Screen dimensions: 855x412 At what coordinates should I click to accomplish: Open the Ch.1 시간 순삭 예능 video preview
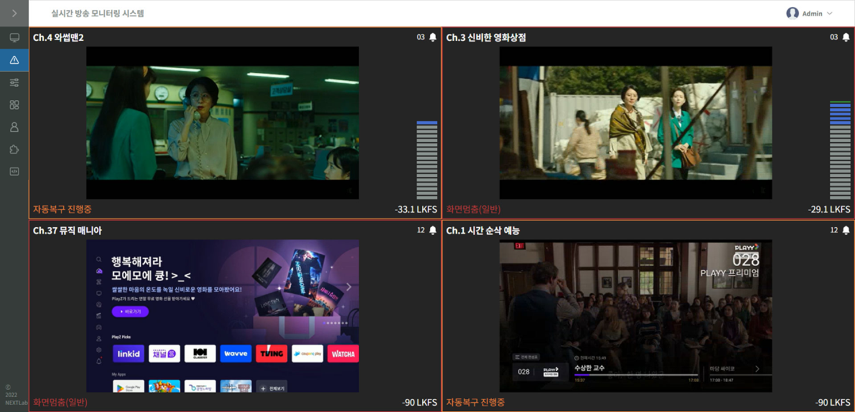pos(636,316)
